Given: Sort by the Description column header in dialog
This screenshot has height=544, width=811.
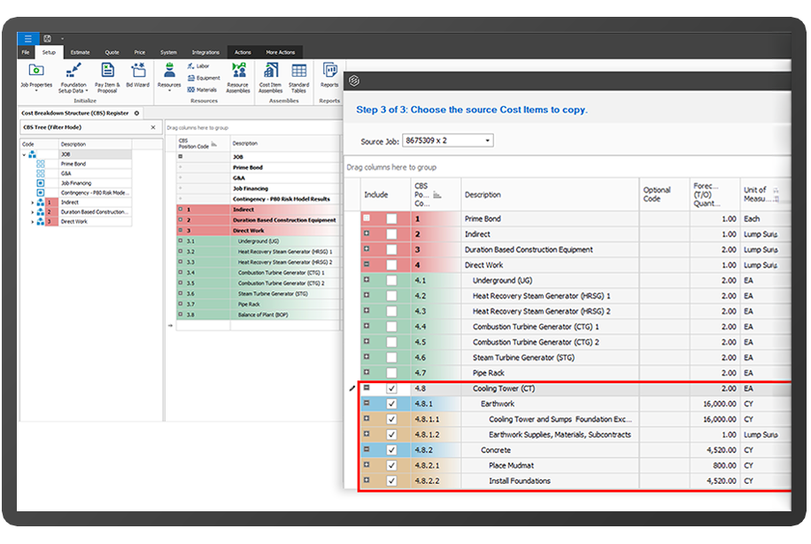Looking at the screenshot, I should (483, 195).
